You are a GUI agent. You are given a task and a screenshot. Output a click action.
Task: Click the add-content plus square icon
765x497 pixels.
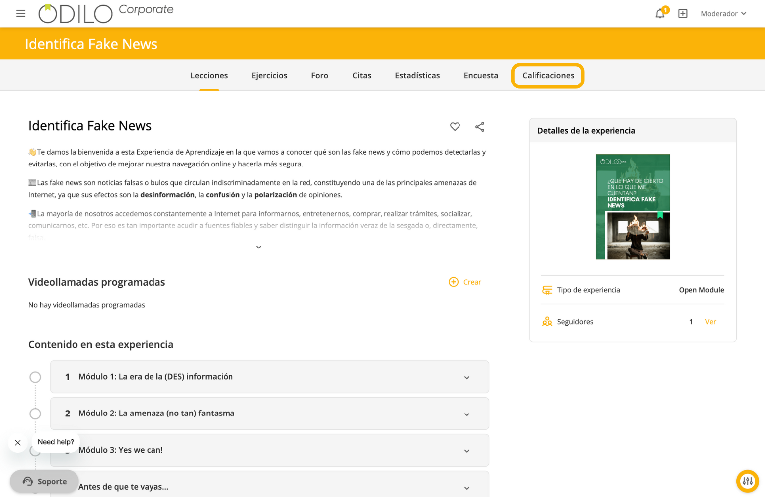tap(683, 14)
